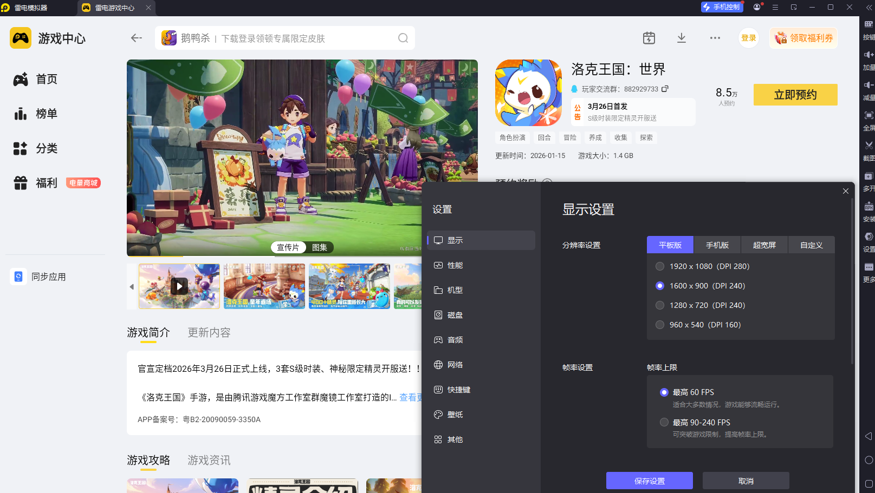Open 壁纸 settings section

pyautogui.click(x=481, y=415)
